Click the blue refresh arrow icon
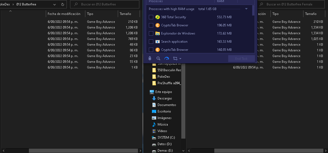The width and height of the screenshot is (328, 153). pyautogui.click(x=167, y=58)
